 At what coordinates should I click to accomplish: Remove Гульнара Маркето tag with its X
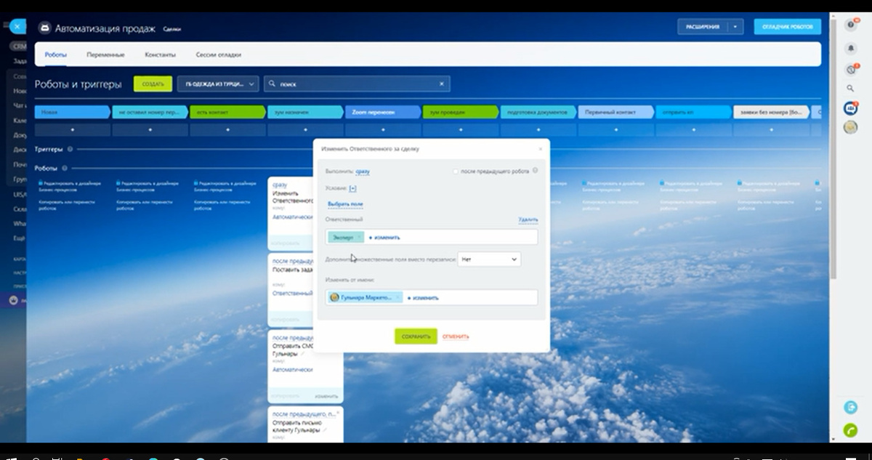pyautogui.click(x=397, y=297)
